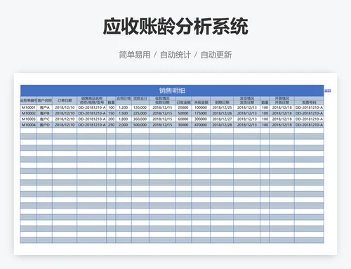351x269 pixels.
Task: Select the 销售明细 table title banner
Action: 172,91
